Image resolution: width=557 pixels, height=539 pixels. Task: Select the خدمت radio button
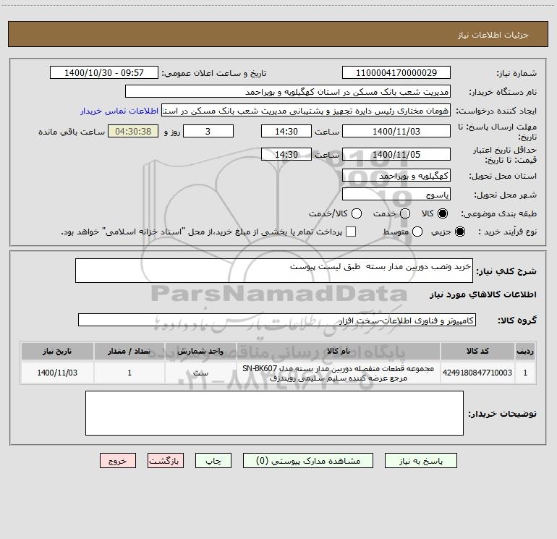click(405, 213)
